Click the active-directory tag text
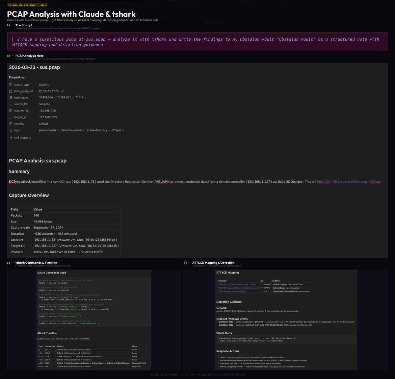The width and height of the screenshot is (395, 379). [97, 130]
